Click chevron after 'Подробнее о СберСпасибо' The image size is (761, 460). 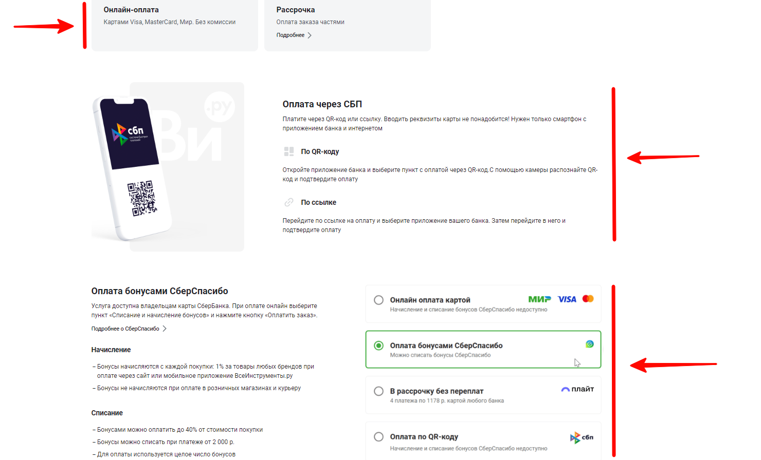coord(165,329)
